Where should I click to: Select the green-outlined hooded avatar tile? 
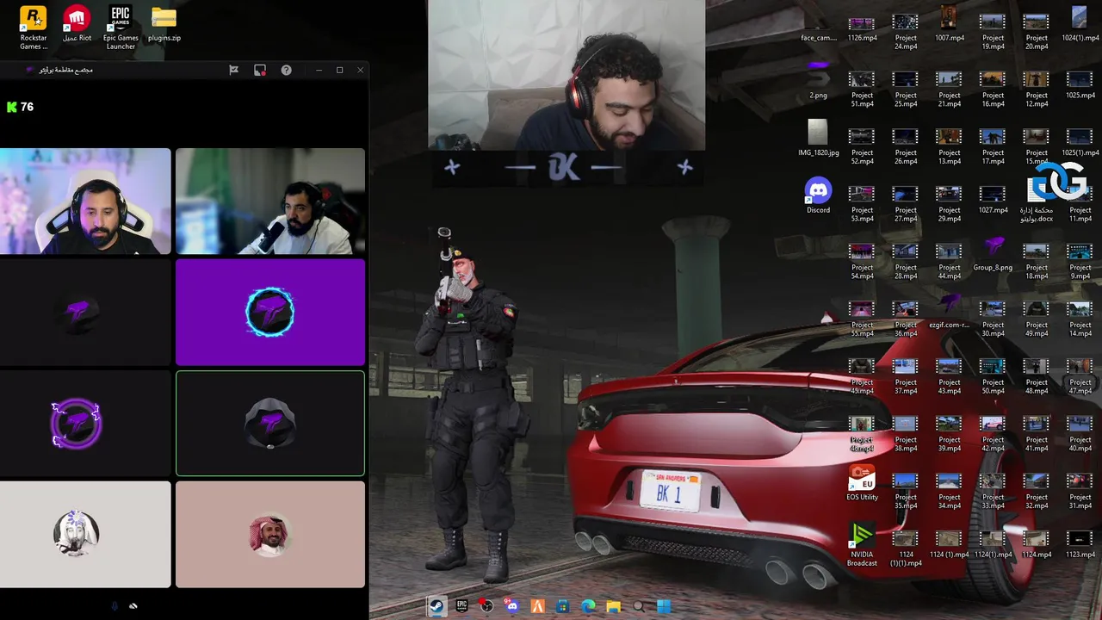point(270,424)
